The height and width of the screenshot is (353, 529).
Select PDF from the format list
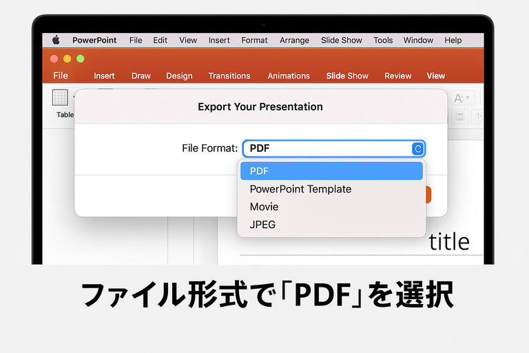point(331,171)
